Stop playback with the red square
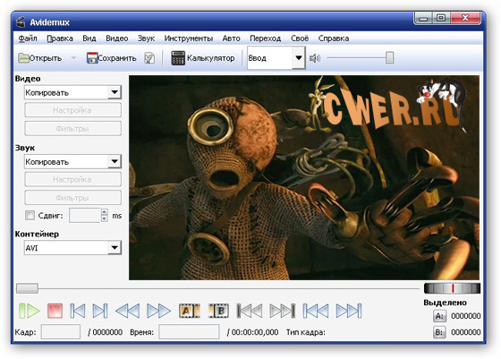This screenshot has height=359, width=501. point(55,311)
